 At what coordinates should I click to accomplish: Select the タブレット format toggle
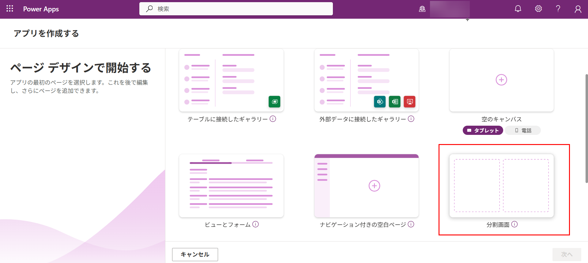click(x=483, y=130)
